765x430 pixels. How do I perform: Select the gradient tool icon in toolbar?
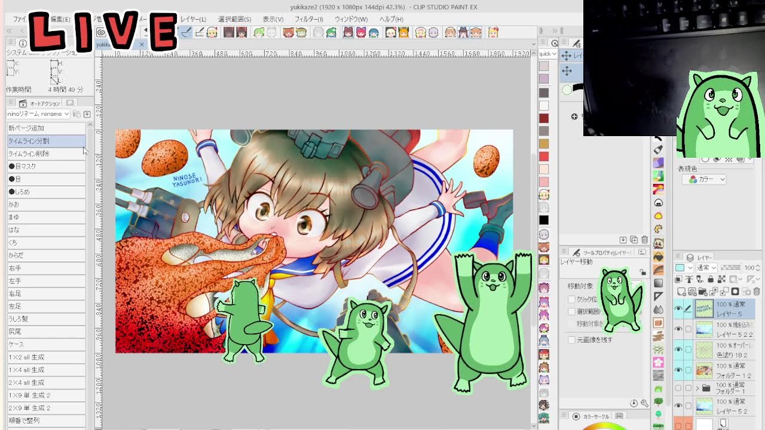pyautogui.click(x=658, y=283)
